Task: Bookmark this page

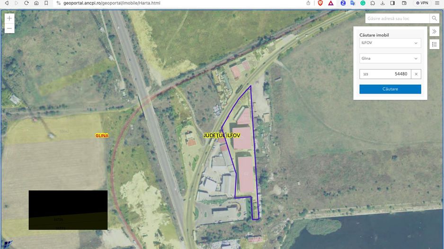Action: pos(46,3)
